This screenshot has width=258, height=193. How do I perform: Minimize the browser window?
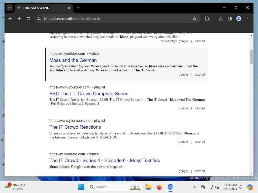coord(224,8)
